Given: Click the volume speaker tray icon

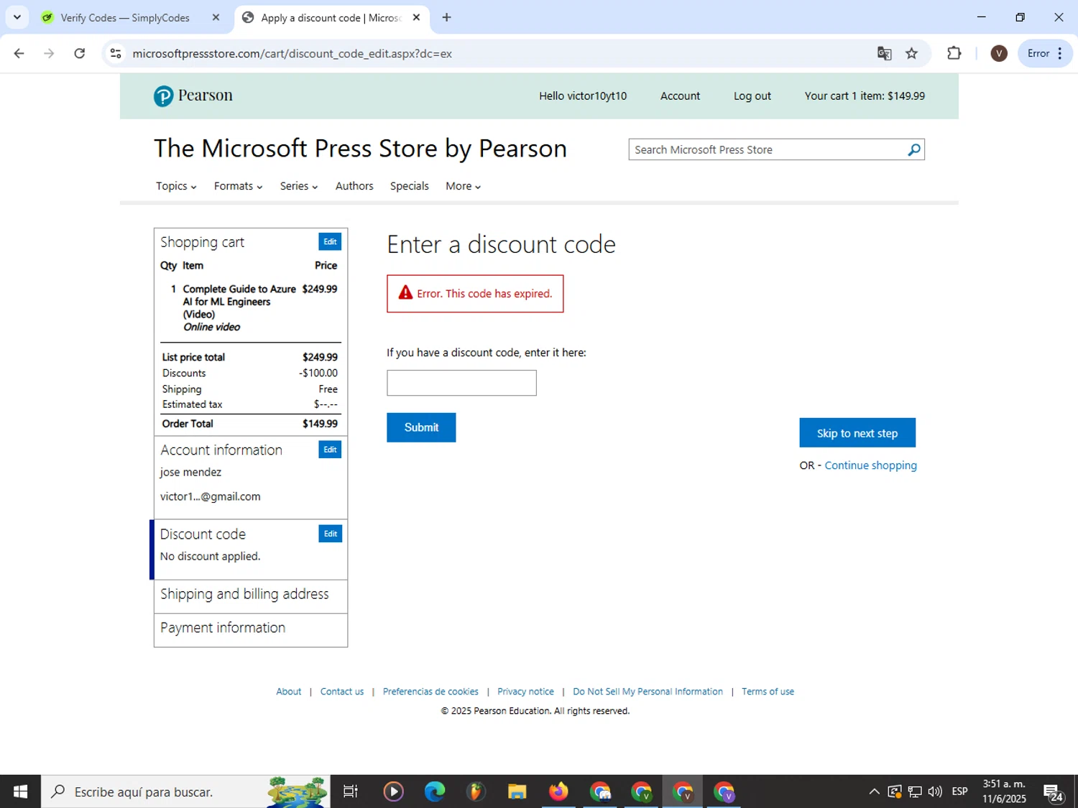Looking at the screenshot, I should (x=935, y=791).
